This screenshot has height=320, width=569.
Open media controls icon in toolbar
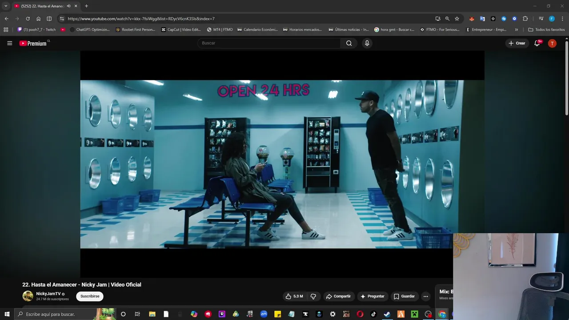pos(541,19)
